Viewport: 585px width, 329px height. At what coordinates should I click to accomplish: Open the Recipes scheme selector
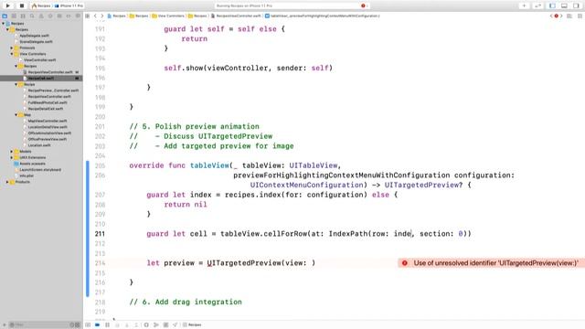click(41, 6)
